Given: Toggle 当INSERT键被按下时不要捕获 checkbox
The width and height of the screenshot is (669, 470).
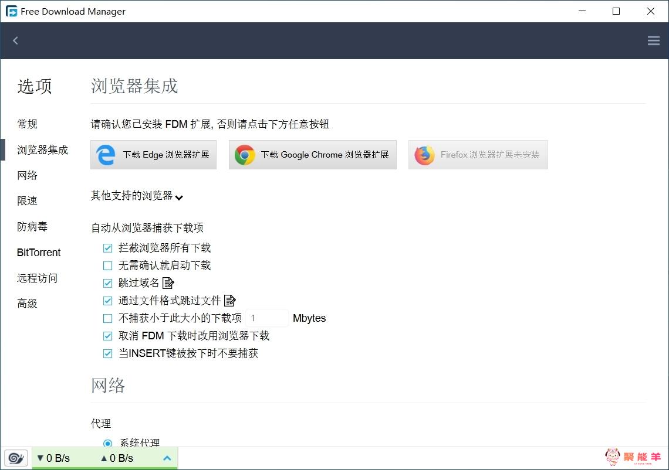Looking at the screenshot, I should coord(108,353).
